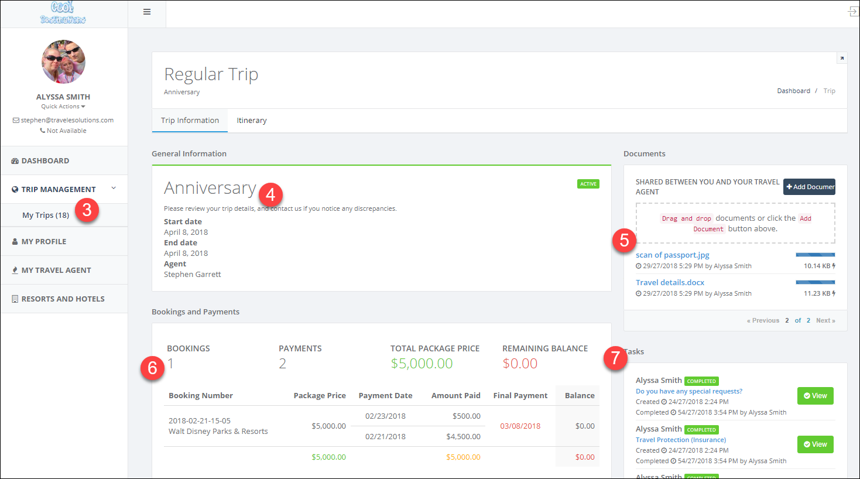Switch to the Itinerary tab

pos(252,121)
